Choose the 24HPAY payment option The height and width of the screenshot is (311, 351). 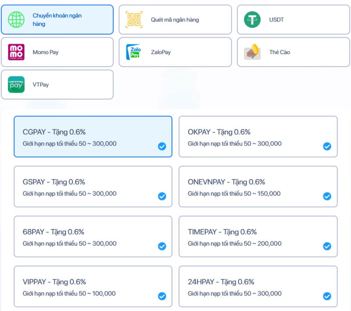[258, 286]
